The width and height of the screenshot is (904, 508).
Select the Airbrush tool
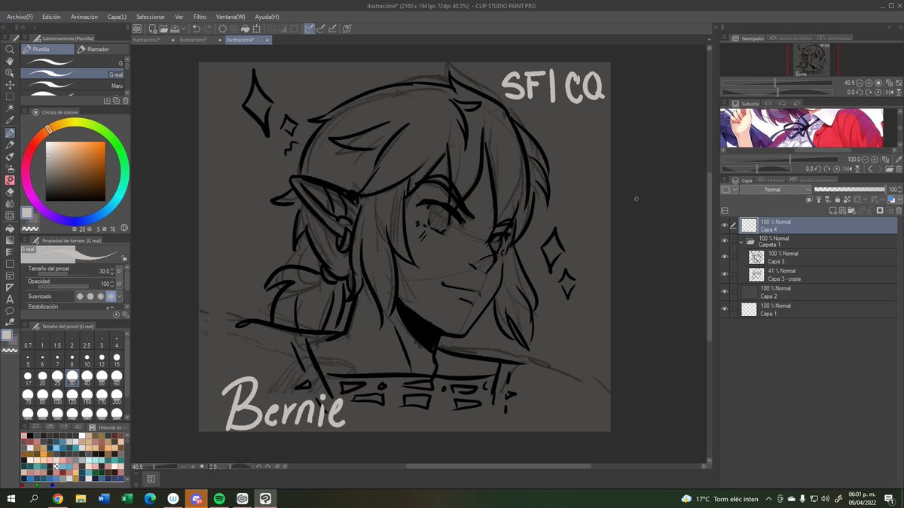[10, 169]
